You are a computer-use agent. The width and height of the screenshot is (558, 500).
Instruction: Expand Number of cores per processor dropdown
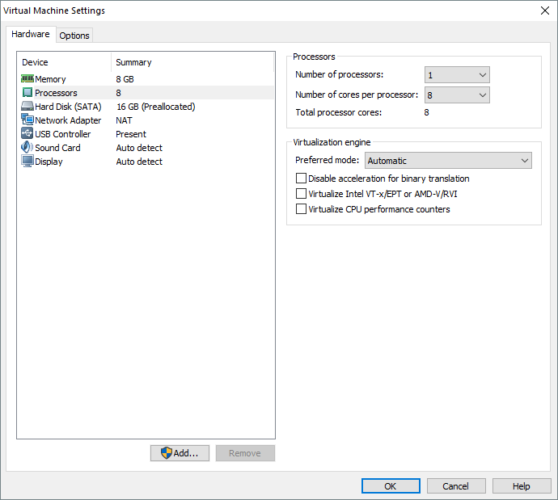tap(457, 95)
